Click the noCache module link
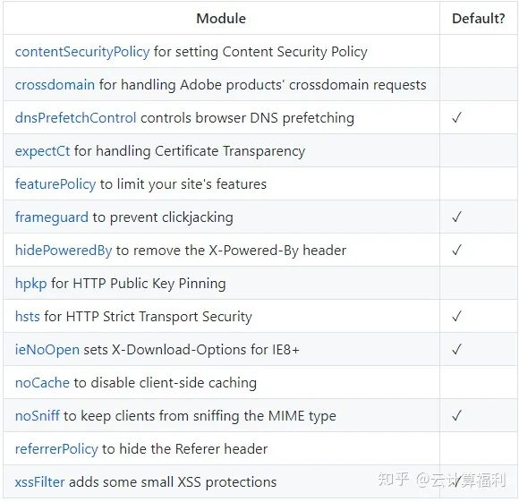Screen dimensions: 519x502 [x=42, y=383]
